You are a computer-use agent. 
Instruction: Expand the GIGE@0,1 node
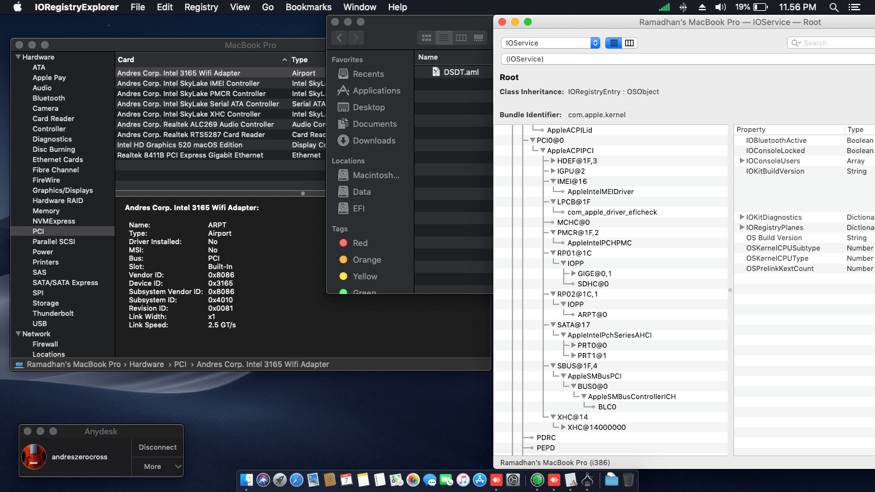573,274
